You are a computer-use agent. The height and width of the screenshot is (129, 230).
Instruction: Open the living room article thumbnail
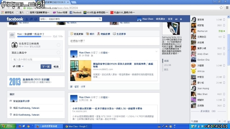[80, 71]
